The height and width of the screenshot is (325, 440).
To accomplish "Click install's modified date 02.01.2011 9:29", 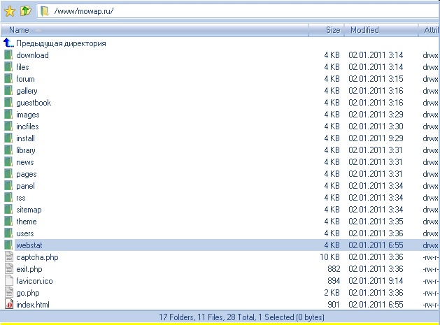I will coord(376,138).
